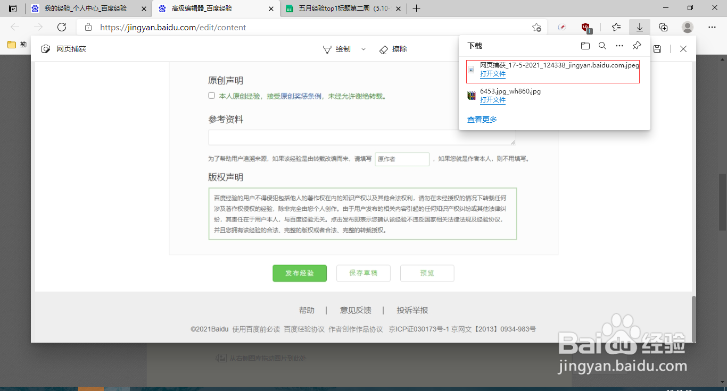
Task: Open the downloads folder icon in the panel
Action: point(585,46)
